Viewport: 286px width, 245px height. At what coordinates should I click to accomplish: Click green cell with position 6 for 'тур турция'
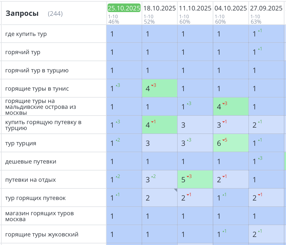point(231,143)
